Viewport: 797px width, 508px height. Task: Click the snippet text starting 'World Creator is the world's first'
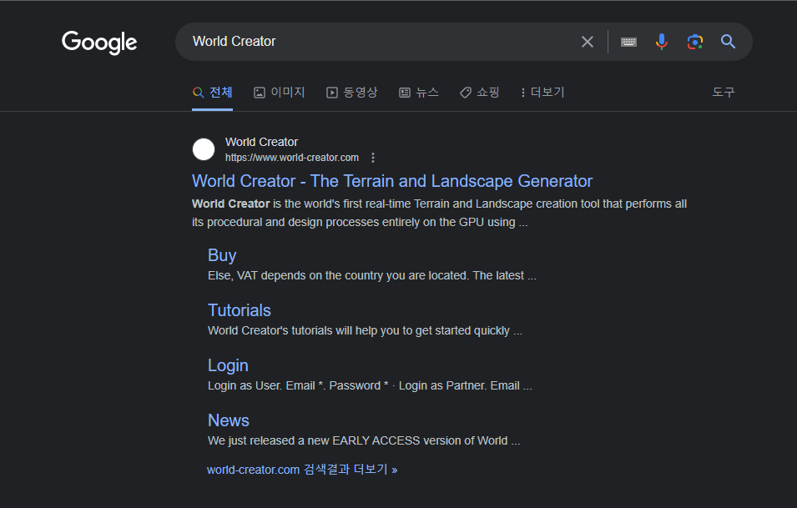click(x=439, y=213)
